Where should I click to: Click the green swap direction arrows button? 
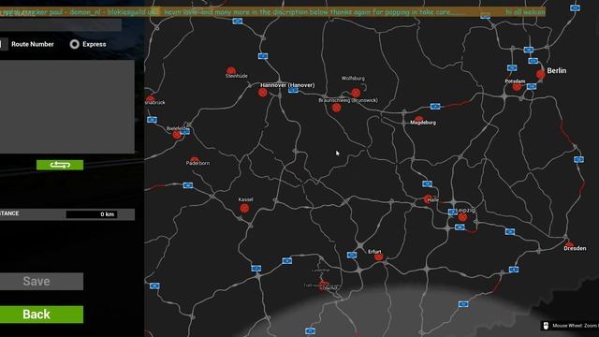tap(60, 165)
